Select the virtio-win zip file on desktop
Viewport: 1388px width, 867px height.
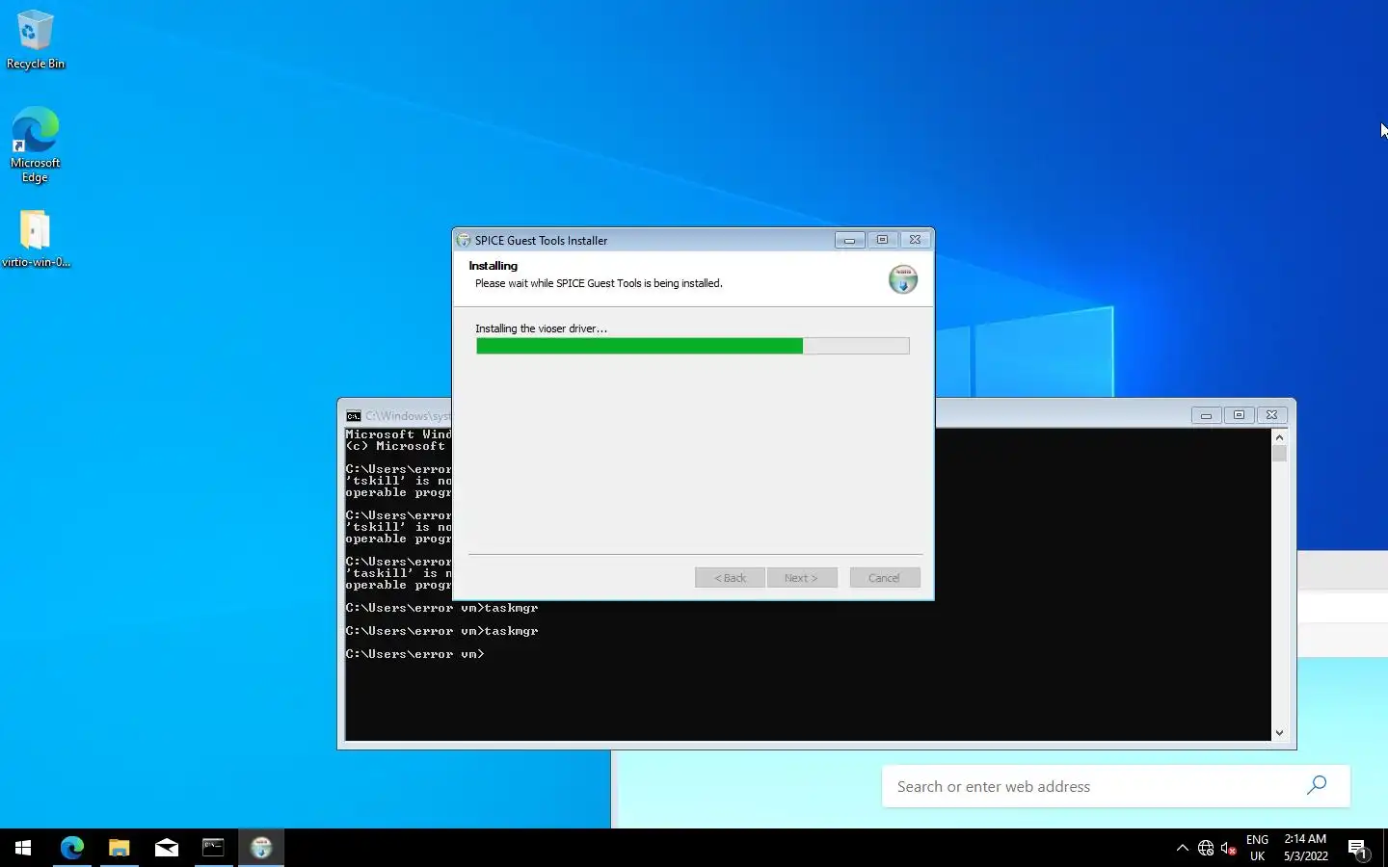click(x=36, y=239)
